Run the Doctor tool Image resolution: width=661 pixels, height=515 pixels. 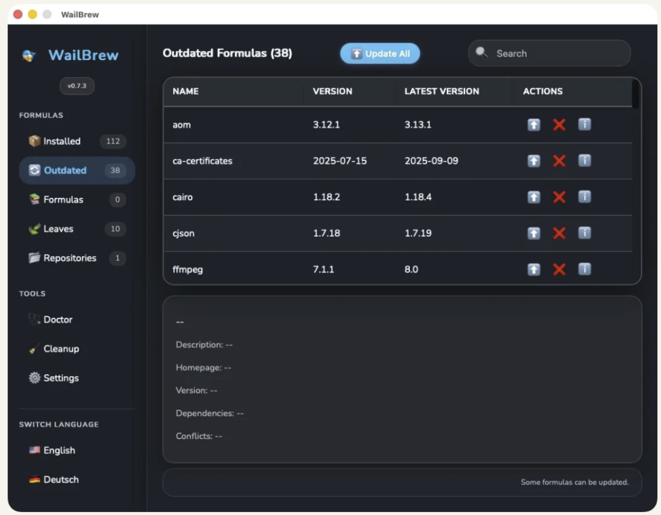(58, 320)
